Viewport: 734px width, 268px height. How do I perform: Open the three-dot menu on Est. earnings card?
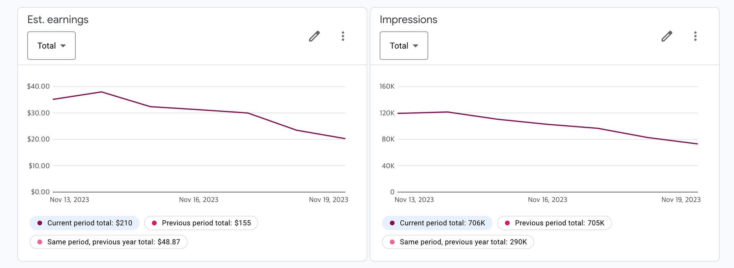343,36
